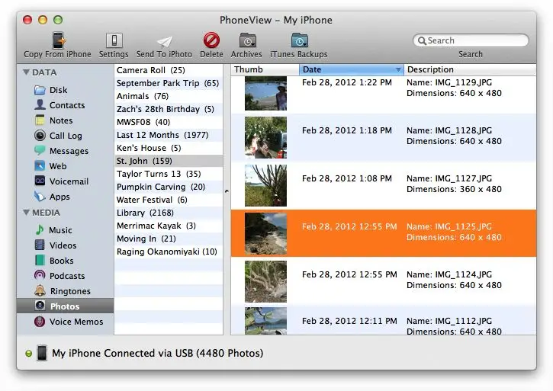The image size is (553, 391).
Task: Click the Thumb column header
Action: (x=265, y=69)
